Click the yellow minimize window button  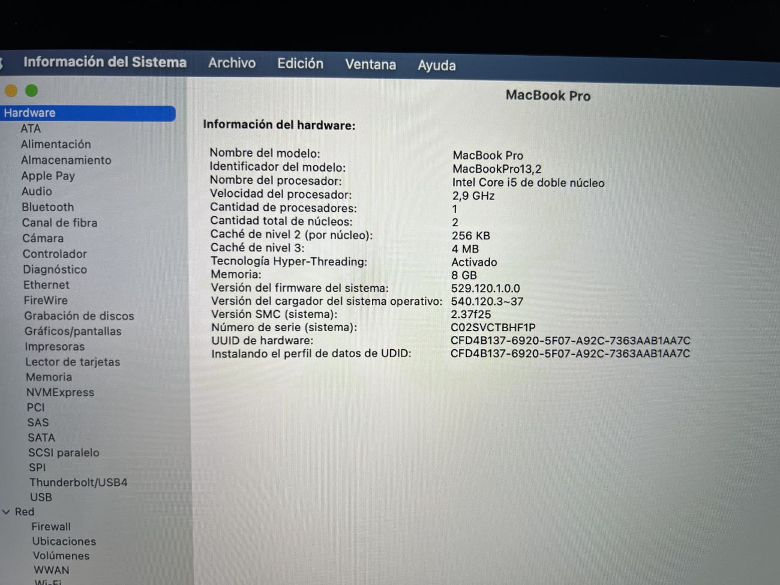[x=11, y=91]
